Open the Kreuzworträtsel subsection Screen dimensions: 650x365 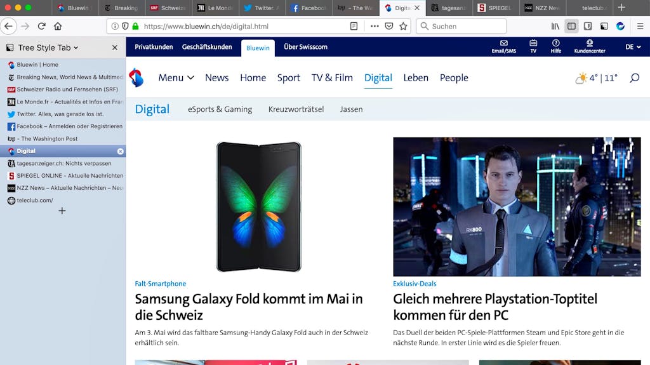(x=296, y=109)
